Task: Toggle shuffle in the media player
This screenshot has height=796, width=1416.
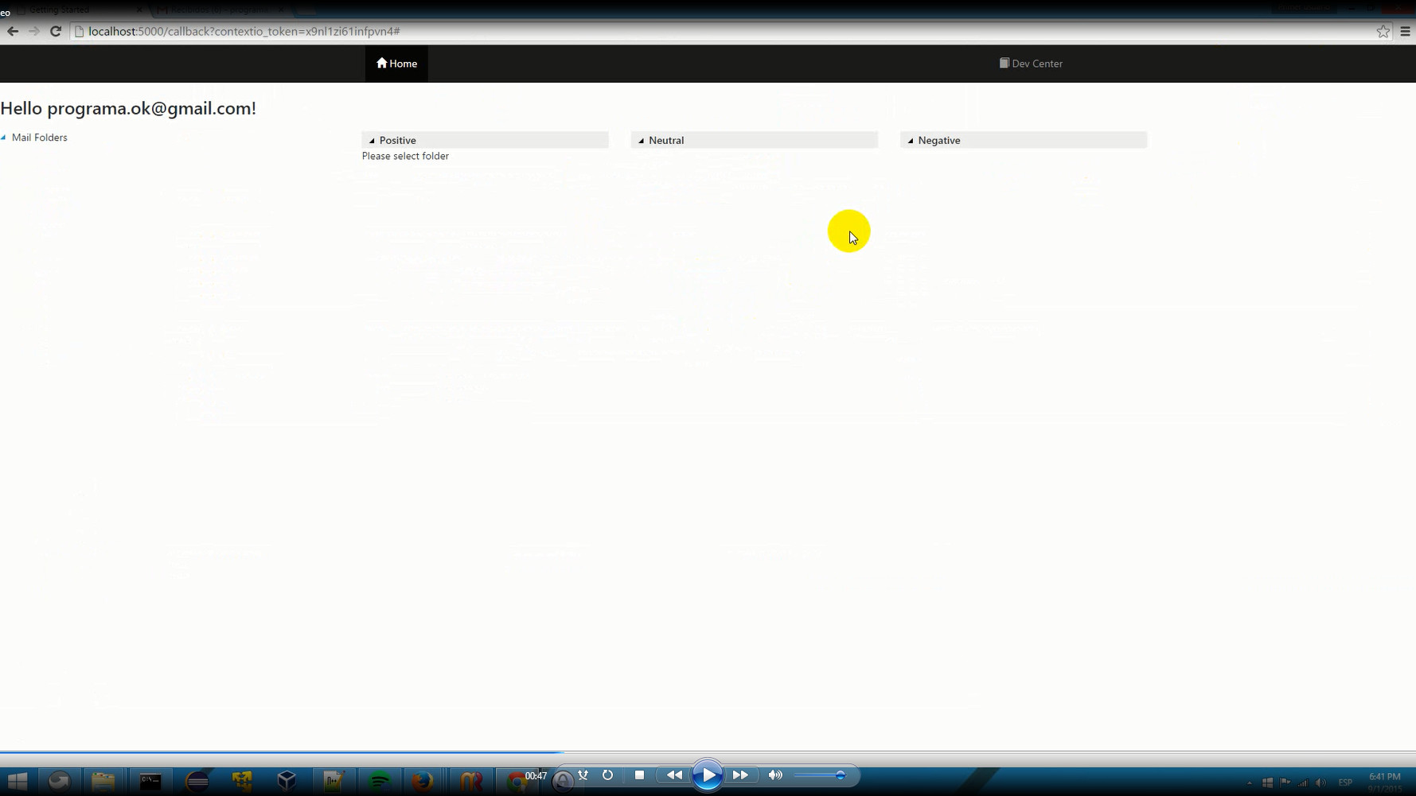Action: click(x=583, y=775)
